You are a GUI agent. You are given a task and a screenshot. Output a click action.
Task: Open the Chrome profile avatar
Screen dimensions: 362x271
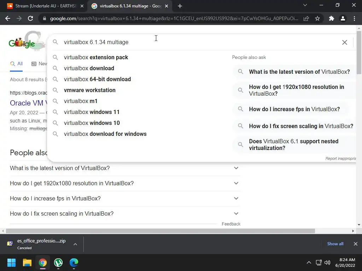(x=343, y=18)
